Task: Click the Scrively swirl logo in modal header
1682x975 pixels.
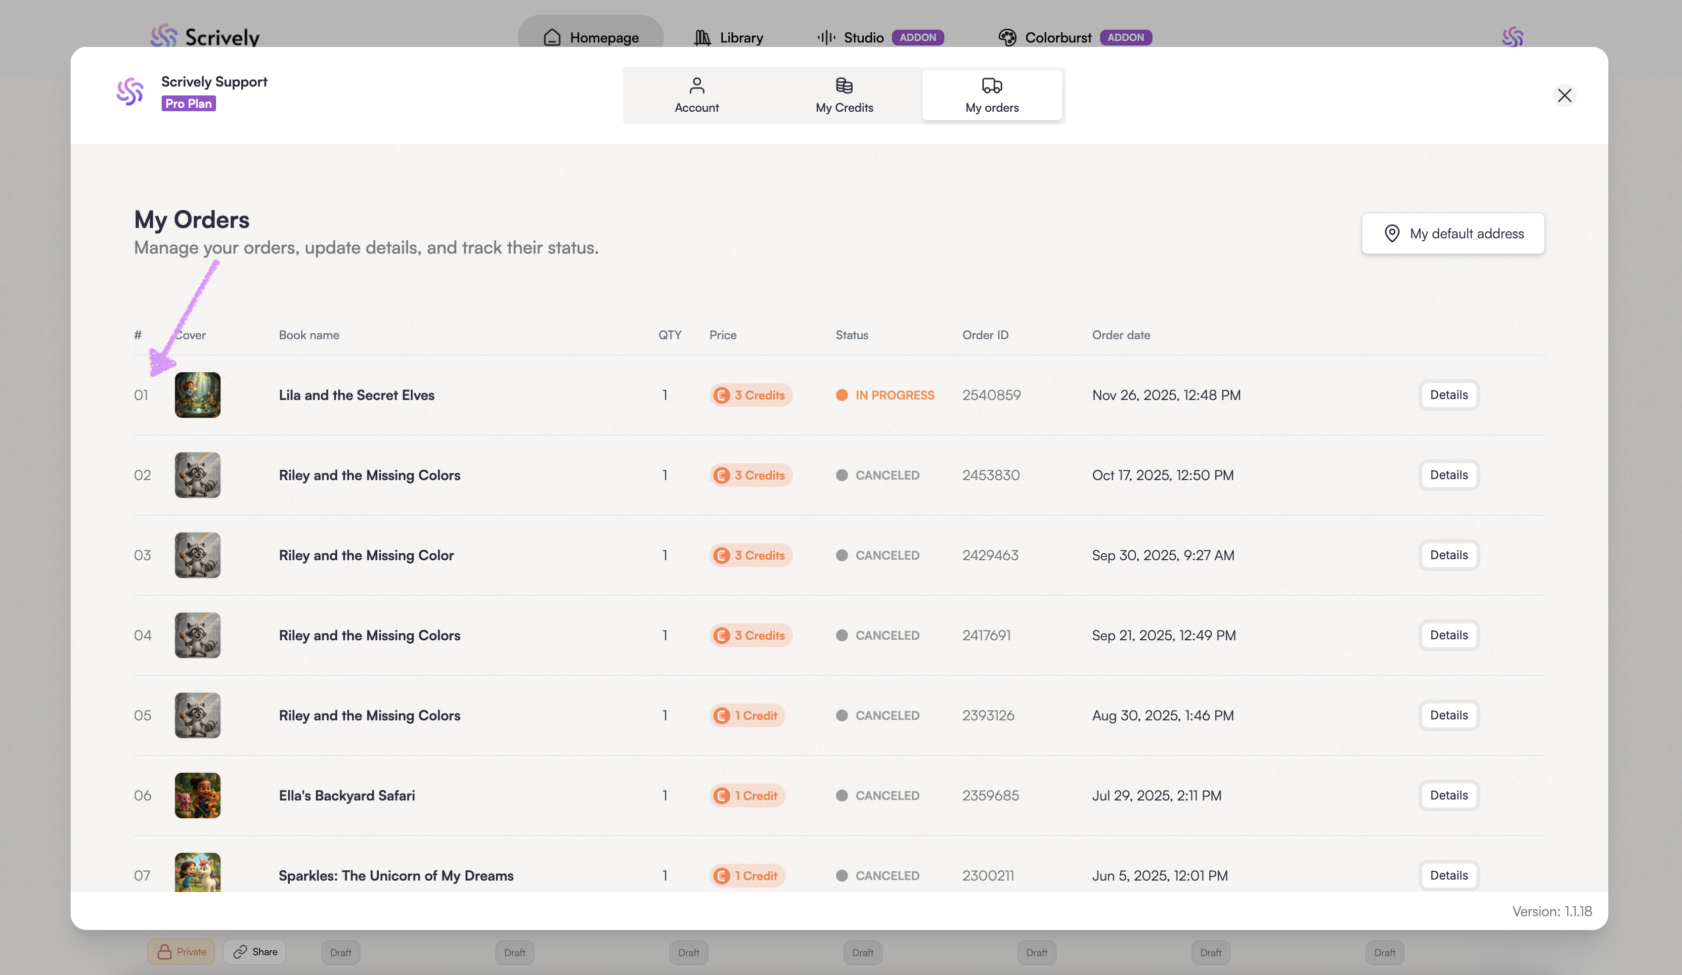Action: point(130,92)
